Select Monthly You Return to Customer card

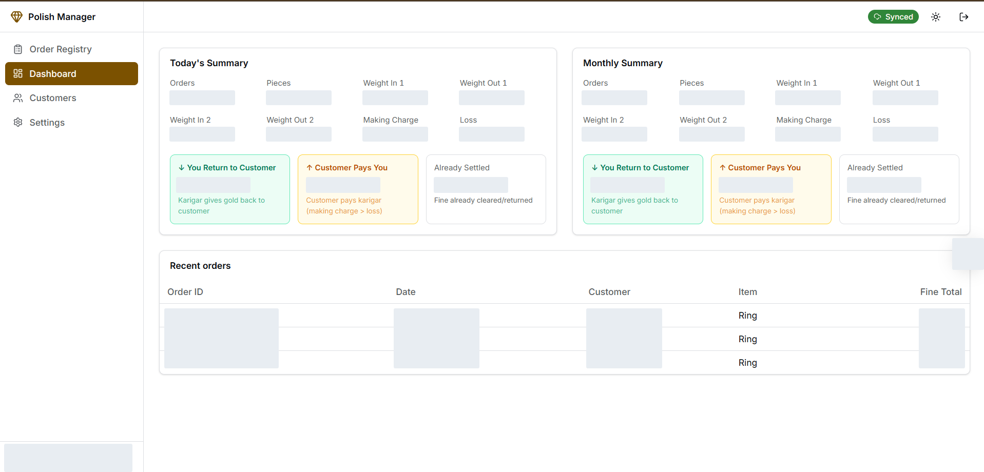click(x=643, y=189)
